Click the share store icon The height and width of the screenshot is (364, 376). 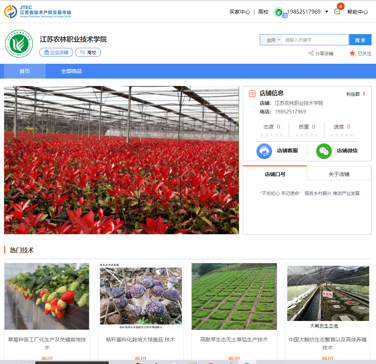point(311,53)
